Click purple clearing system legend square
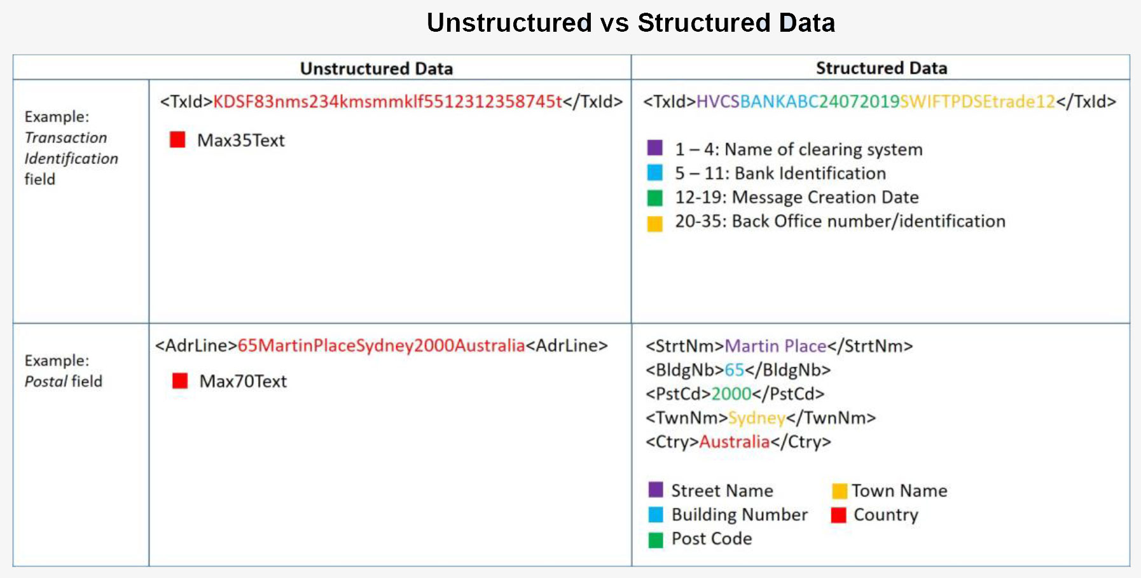 point(654,148)
